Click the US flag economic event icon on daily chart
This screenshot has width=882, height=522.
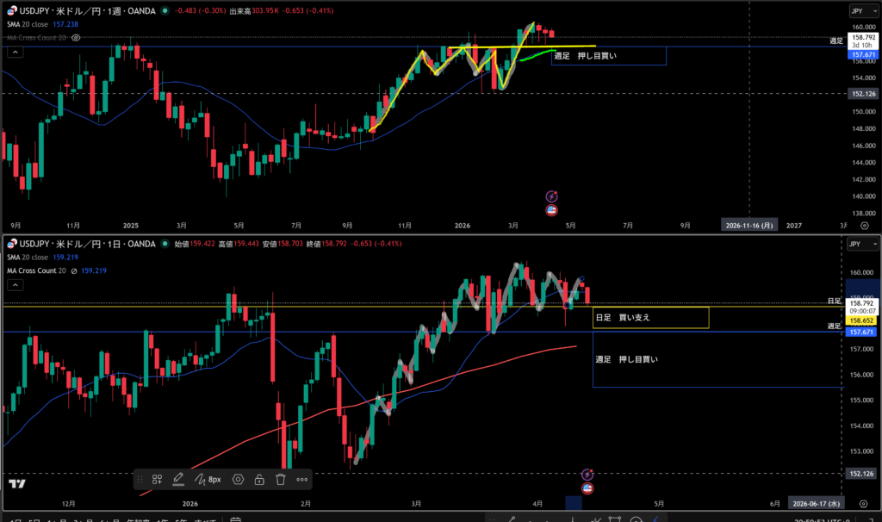[x=587, y=488]
